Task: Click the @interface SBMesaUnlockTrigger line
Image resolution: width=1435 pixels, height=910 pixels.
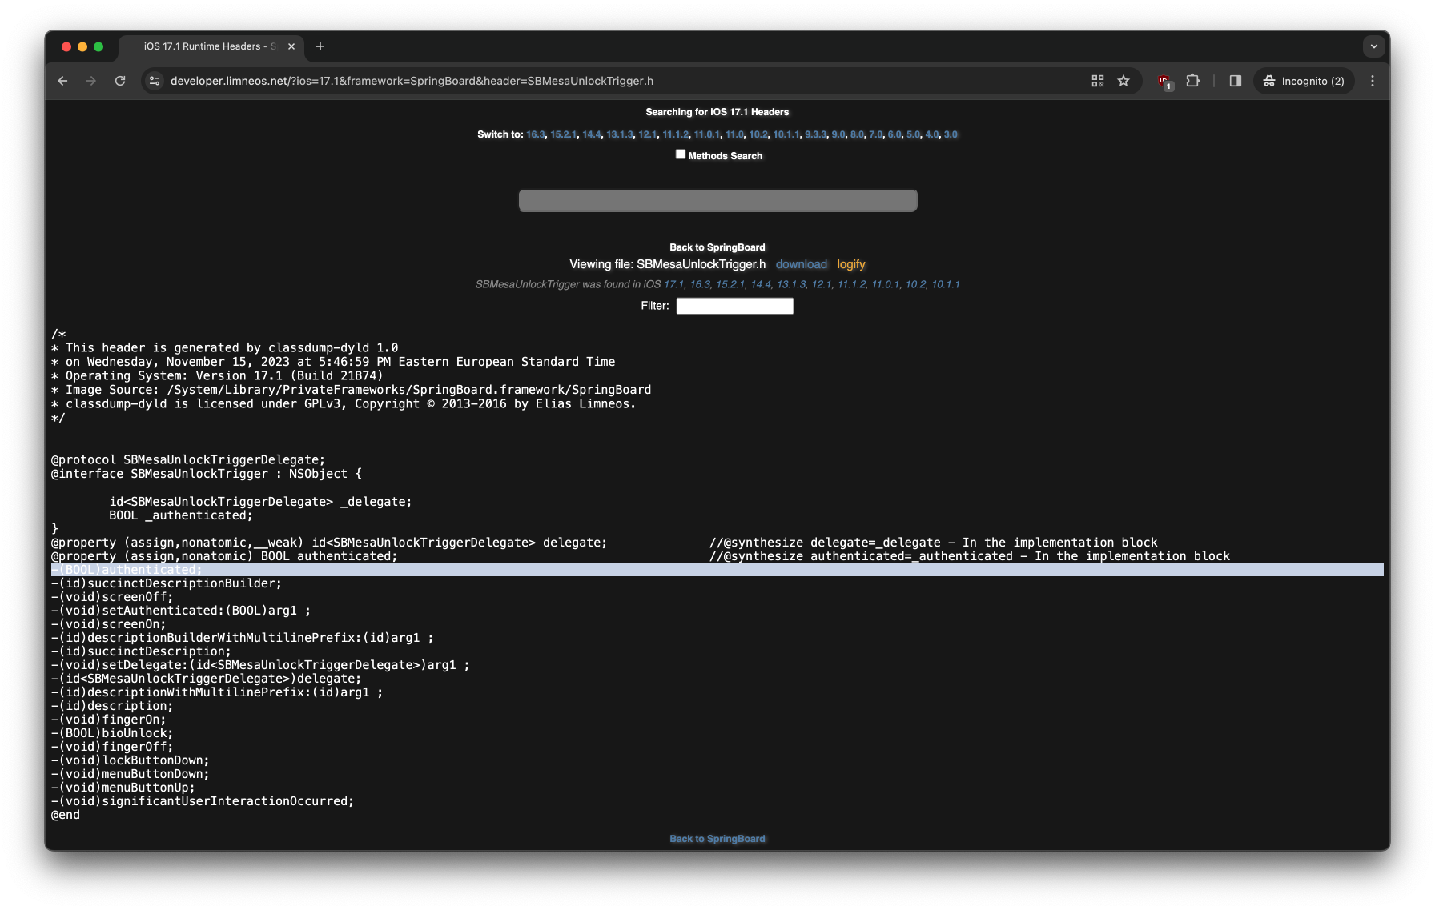Action: pos(207,474)
